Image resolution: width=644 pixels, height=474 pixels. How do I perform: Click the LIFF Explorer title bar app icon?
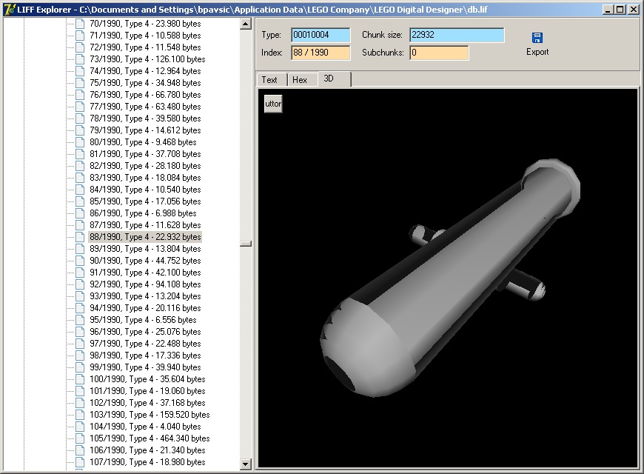point(9,9)
